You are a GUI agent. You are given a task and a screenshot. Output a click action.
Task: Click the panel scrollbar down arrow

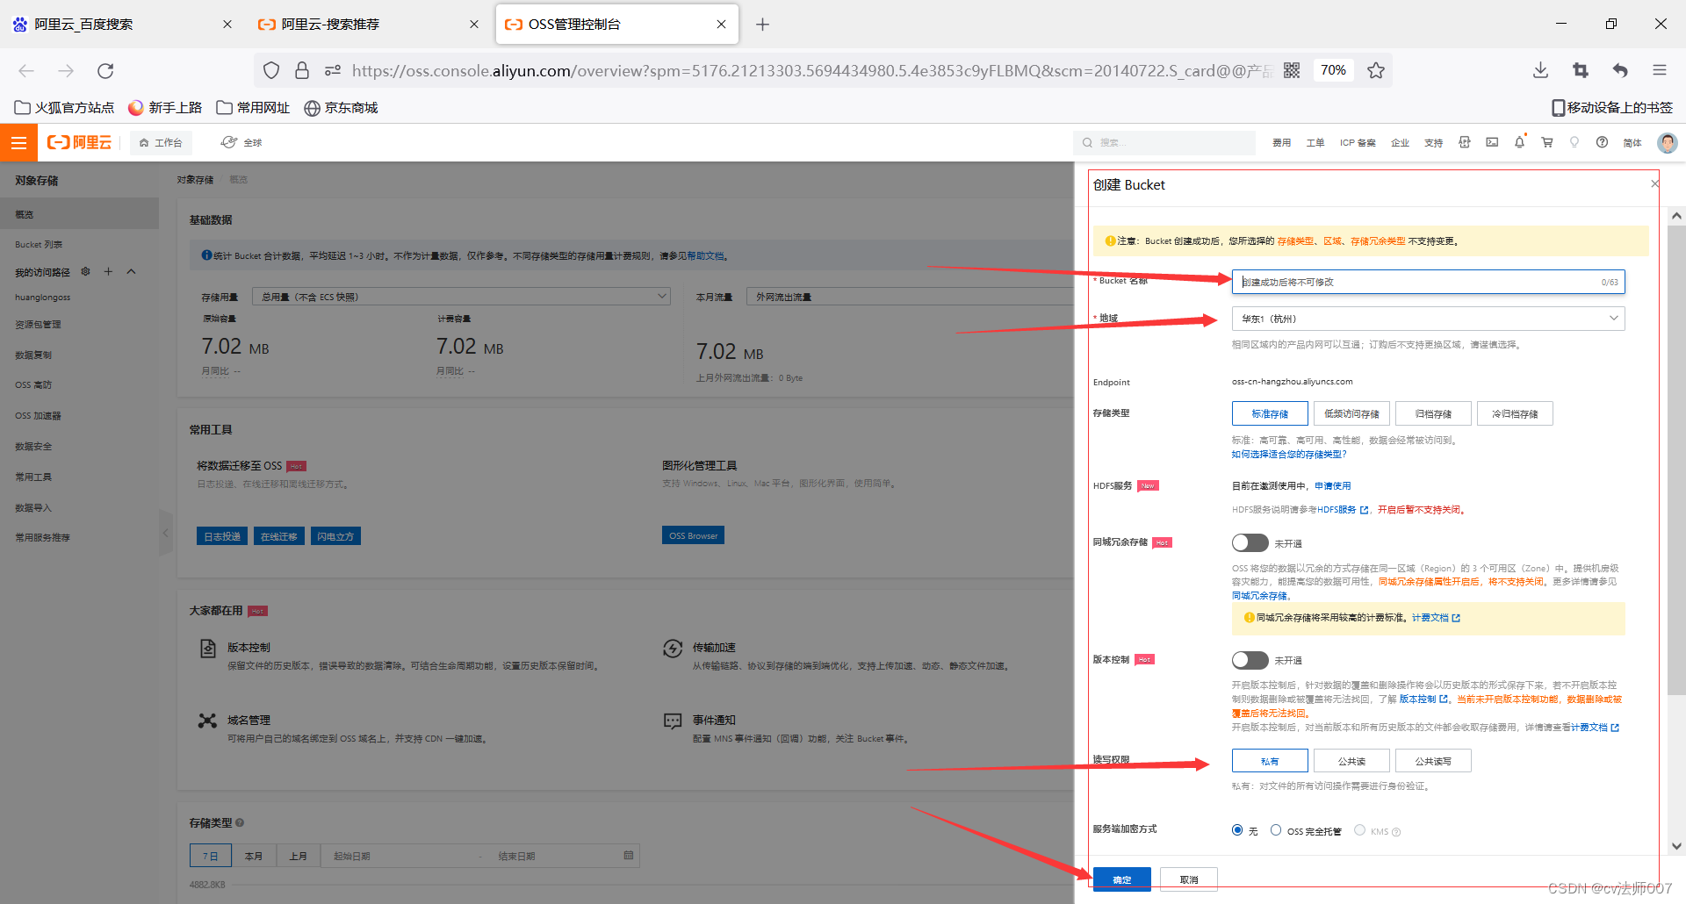[1676, 846]
